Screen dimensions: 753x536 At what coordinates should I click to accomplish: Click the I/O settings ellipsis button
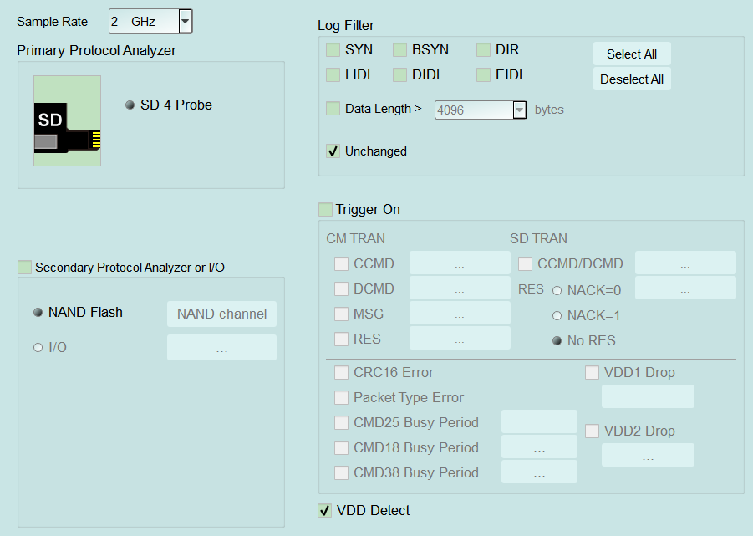tap(221, 347)
